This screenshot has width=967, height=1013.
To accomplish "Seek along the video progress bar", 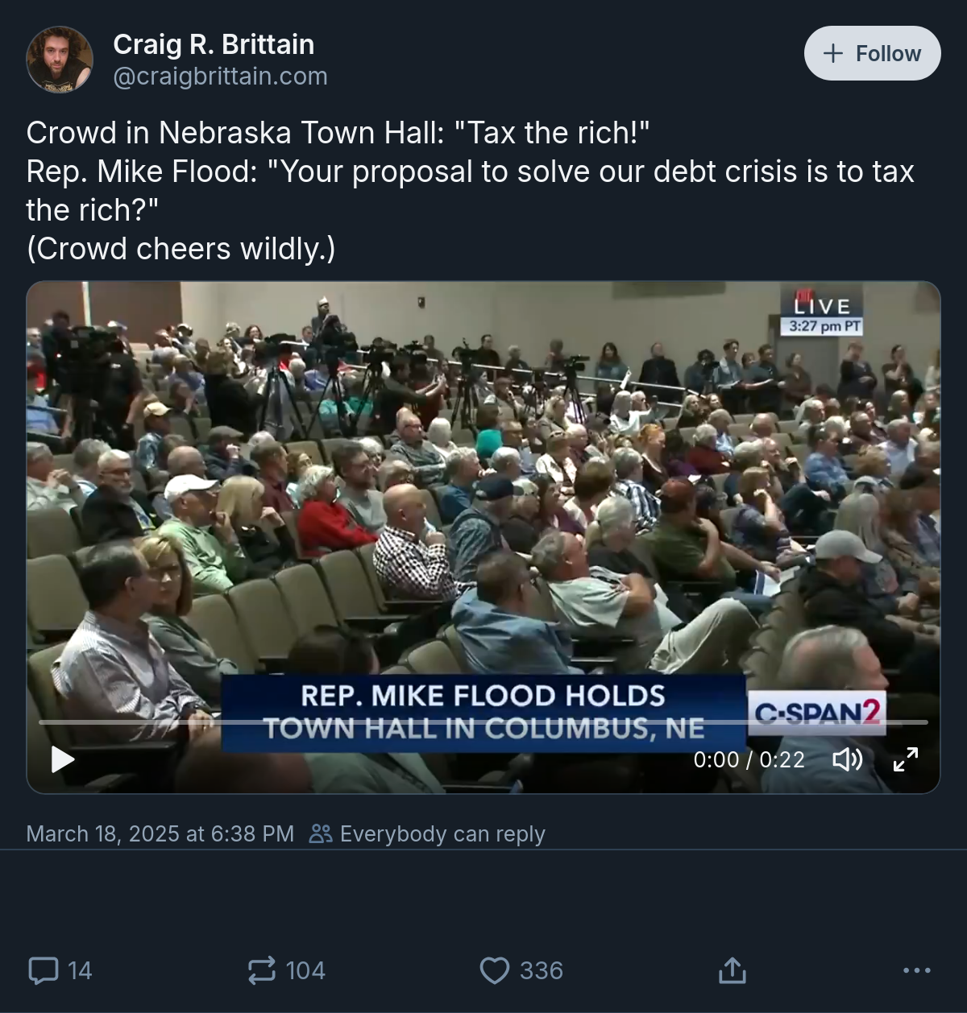I will click(483, 722).
